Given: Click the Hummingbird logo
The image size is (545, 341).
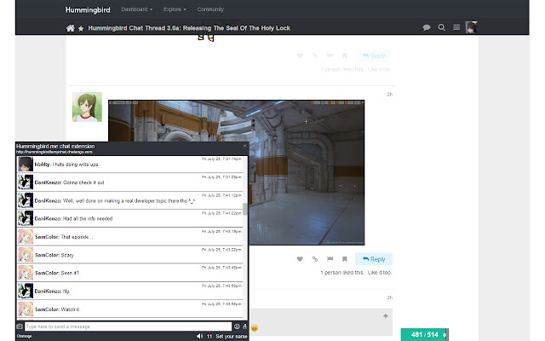Looking at the screenshot, I should pyautogui.click(x=88, y=9).
